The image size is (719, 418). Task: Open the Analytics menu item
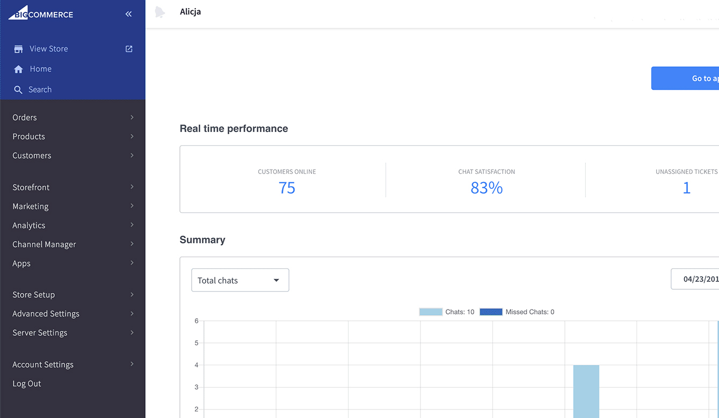(x=29, y=225)
